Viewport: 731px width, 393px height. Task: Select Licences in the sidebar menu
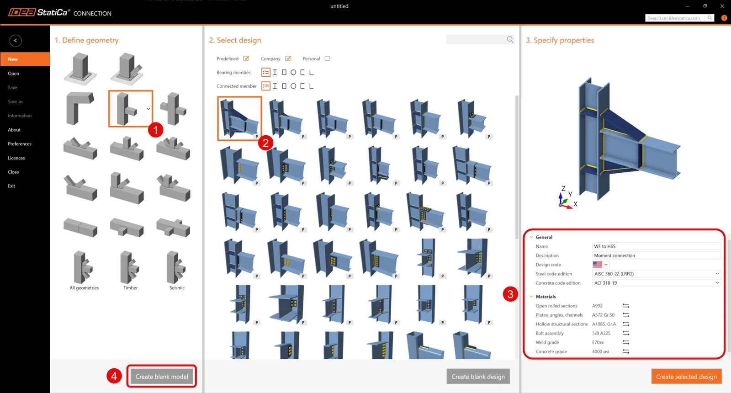(16, 158)
